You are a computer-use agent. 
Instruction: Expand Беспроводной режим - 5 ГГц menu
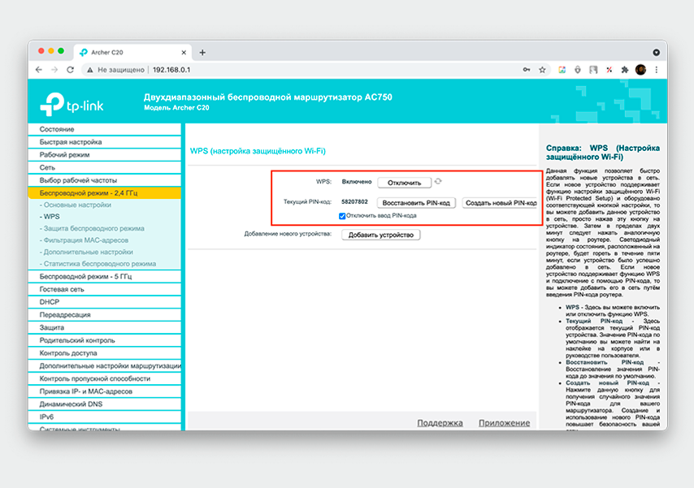pos(105,277)
